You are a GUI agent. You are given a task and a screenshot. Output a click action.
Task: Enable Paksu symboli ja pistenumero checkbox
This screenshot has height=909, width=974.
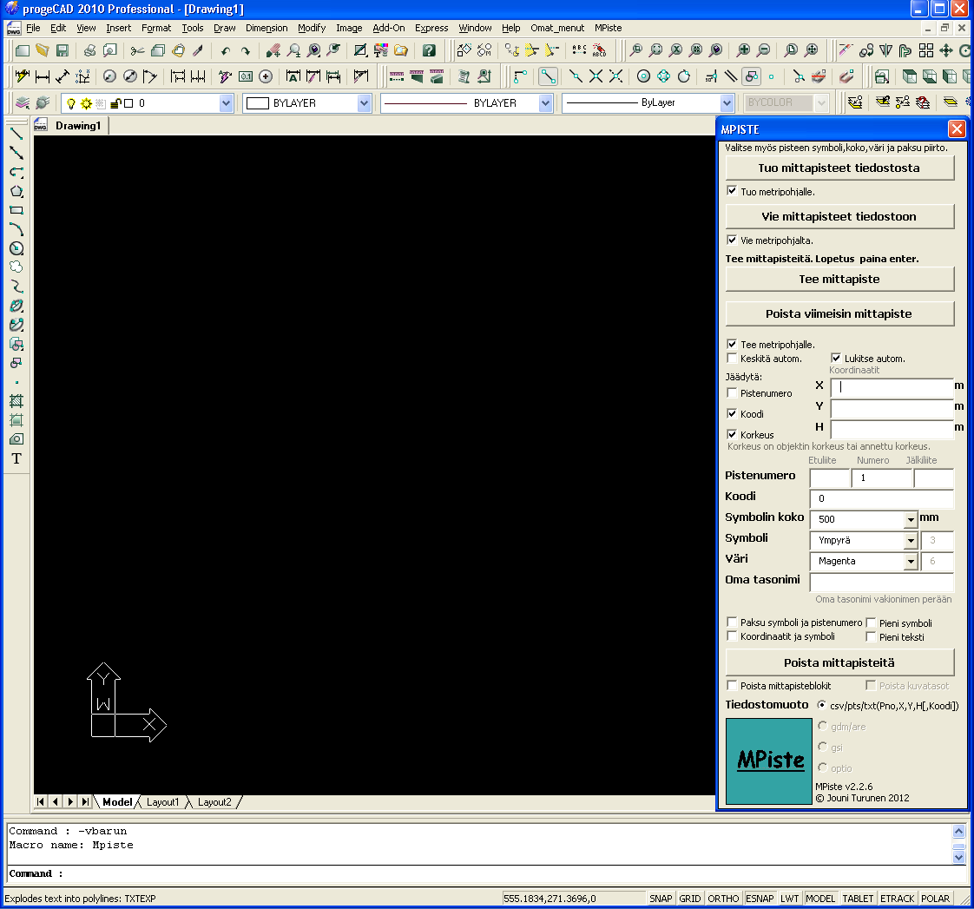pyautogui.click(x=732, y=622)
